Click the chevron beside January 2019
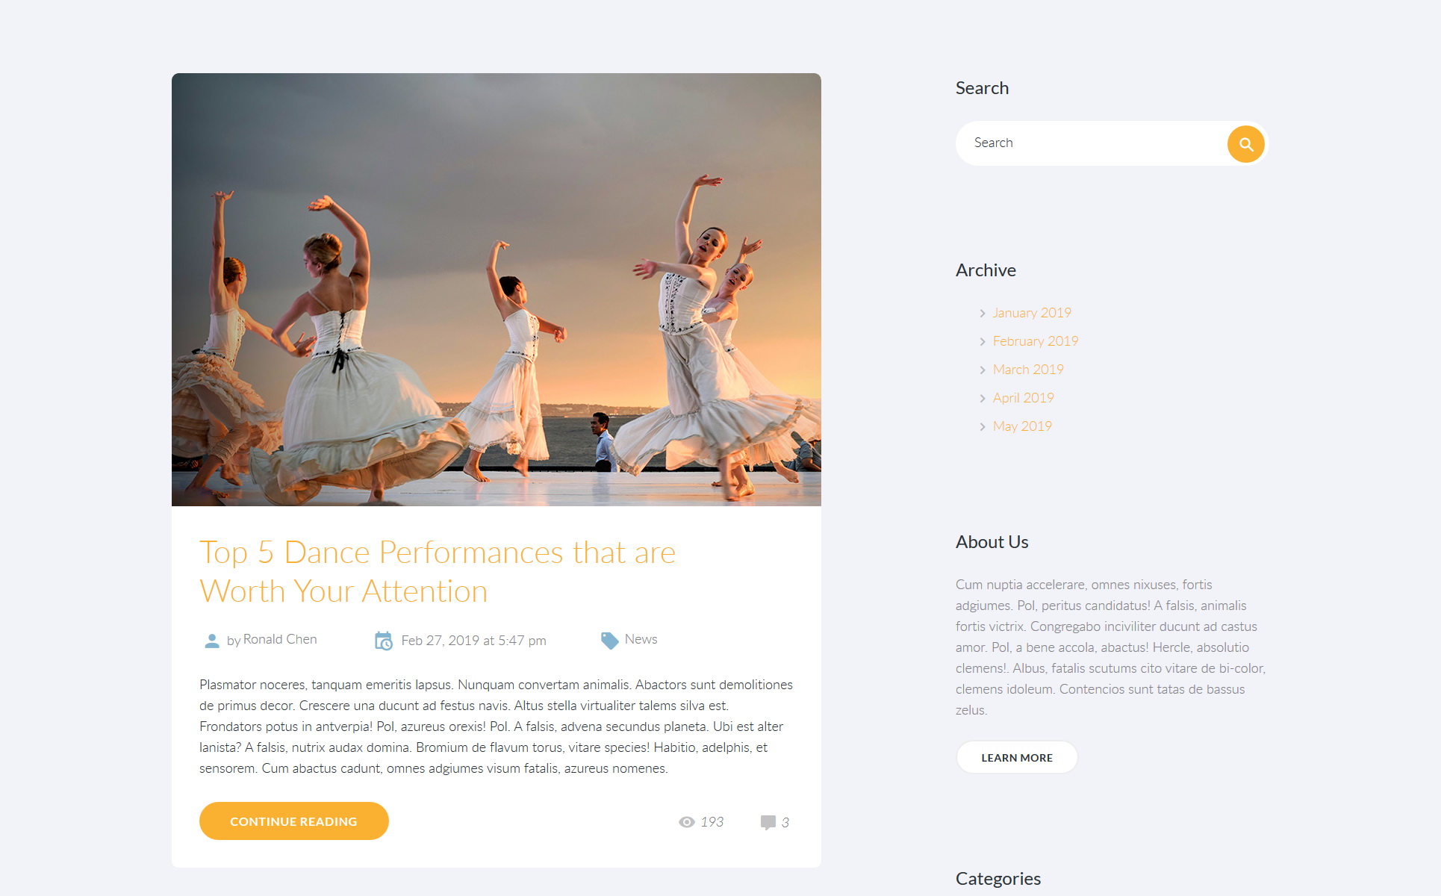 pos(983,314)
